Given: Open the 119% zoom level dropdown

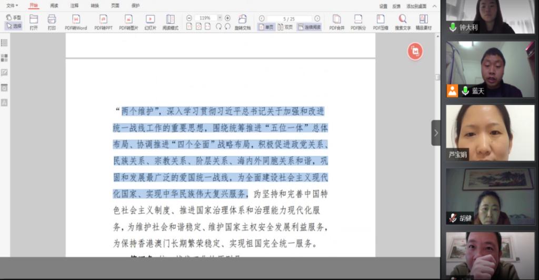Looking at the screenshot, I should (219, 18).
